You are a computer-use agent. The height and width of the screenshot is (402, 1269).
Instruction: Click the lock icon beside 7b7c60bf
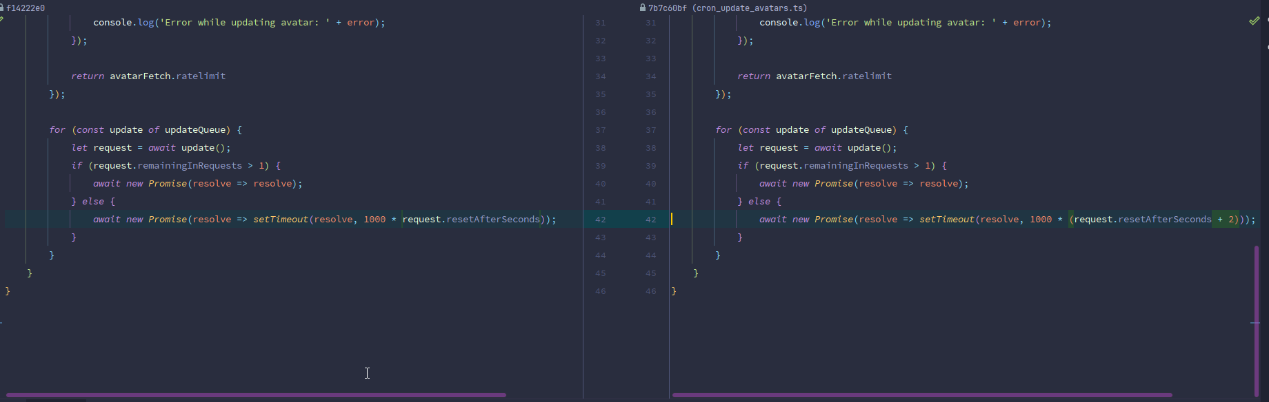[x=643, y=8]
